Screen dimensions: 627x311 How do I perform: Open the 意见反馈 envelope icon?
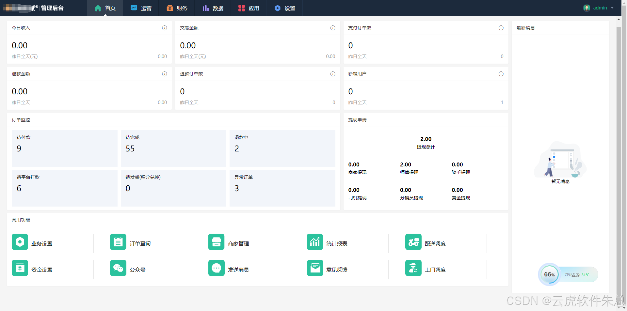click(315, 268)
